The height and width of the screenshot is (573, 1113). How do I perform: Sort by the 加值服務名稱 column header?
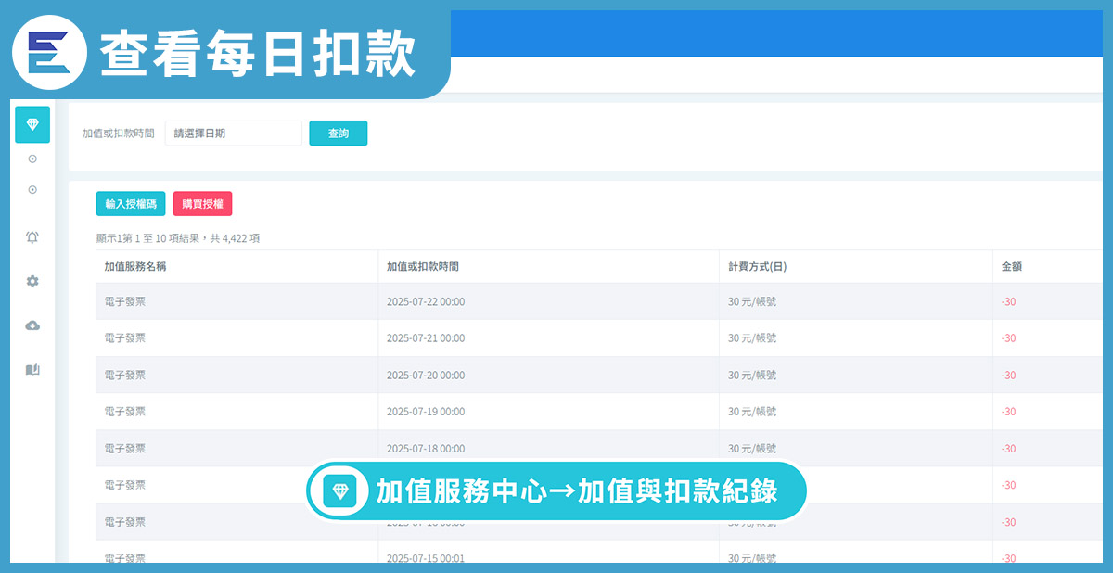click(x=135, y=267)
